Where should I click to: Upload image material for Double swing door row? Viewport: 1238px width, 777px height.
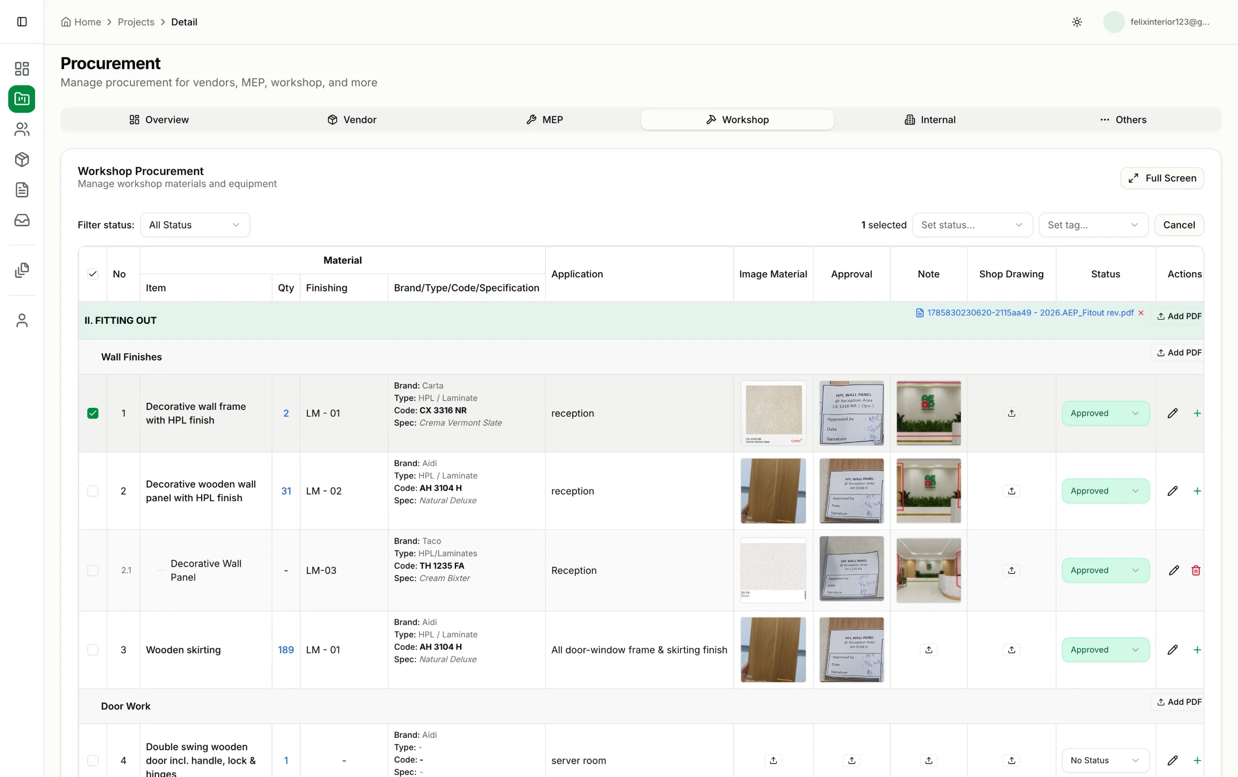(x=773, y=761)
